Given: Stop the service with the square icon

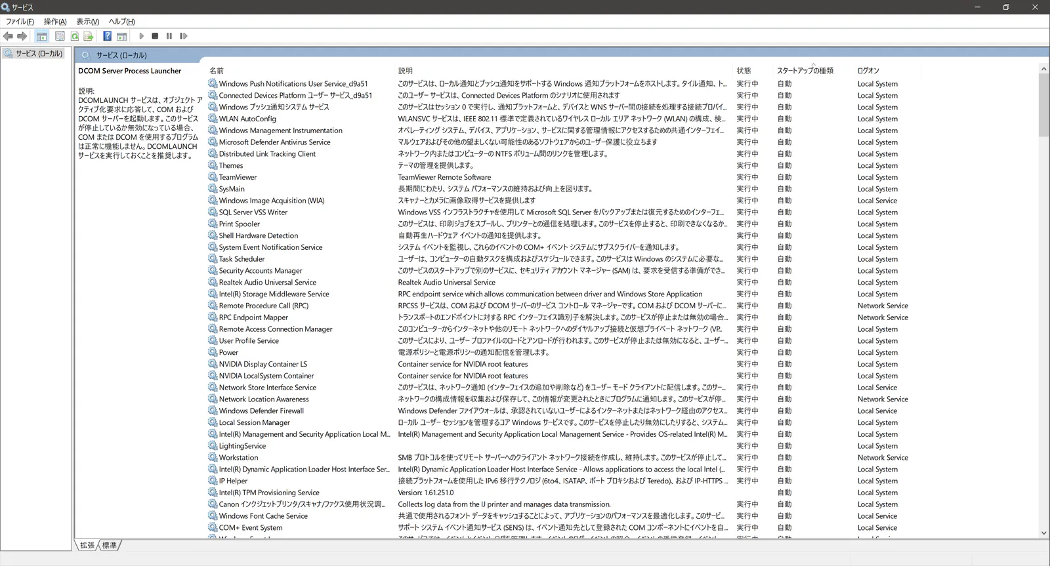Looking at the screenshot, I should coord(155,36).
